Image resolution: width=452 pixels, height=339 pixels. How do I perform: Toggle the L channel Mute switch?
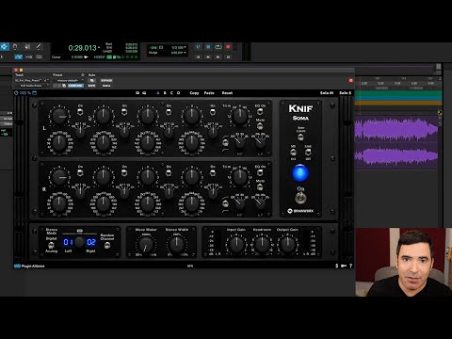[260, 126]
